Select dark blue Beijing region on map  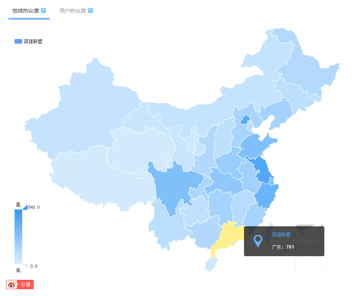pyautogui.click(x=245, y=119)
